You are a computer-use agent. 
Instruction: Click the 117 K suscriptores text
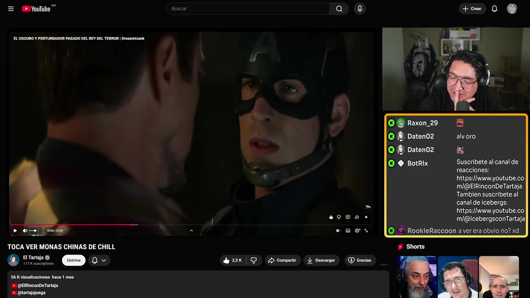39,264
